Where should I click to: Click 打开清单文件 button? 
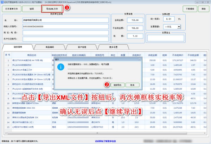point(13,8)
